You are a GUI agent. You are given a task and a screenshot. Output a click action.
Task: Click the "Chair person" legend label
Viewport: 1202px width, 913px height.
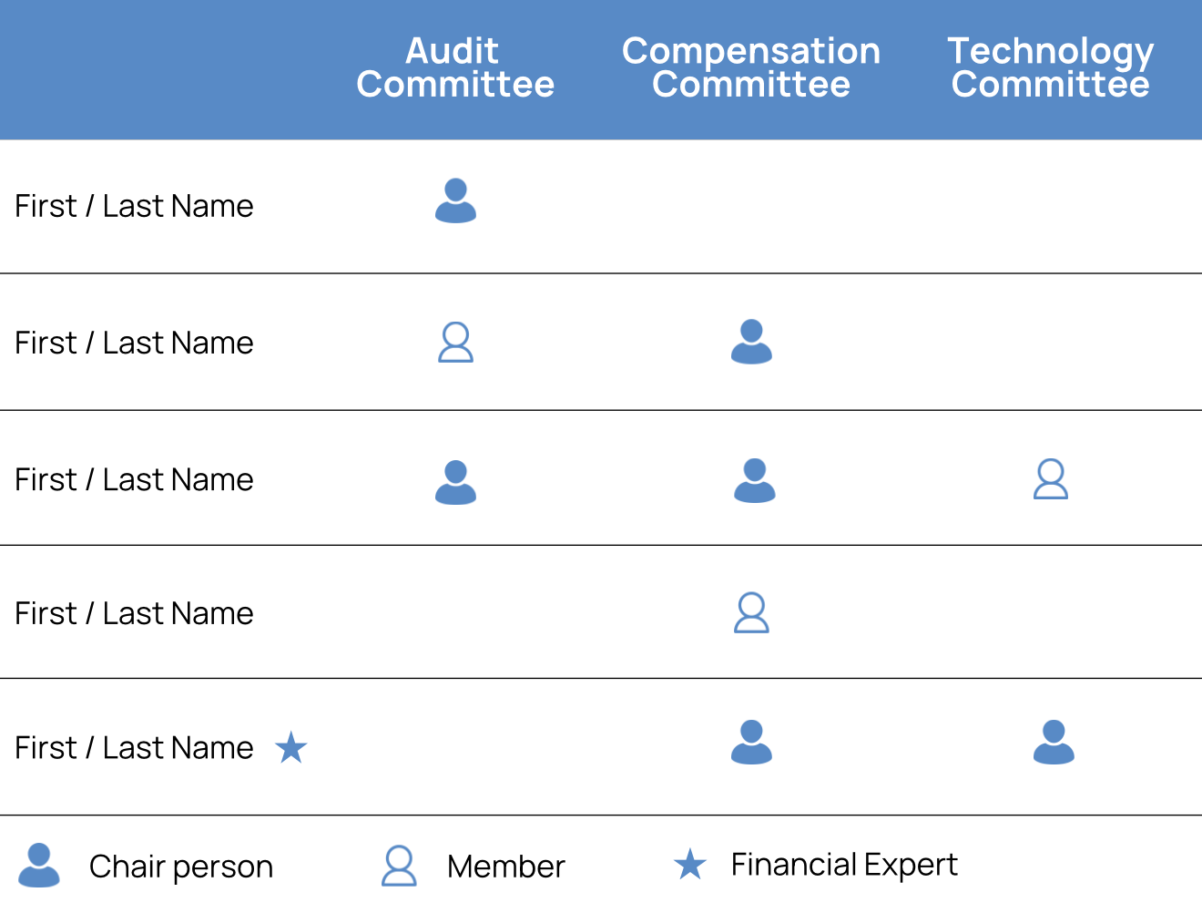[x=181, y=867]
